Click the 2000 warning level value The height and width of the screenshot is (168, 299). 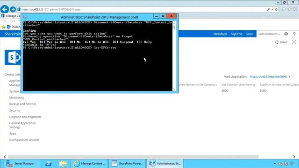[x=225, y=91]
